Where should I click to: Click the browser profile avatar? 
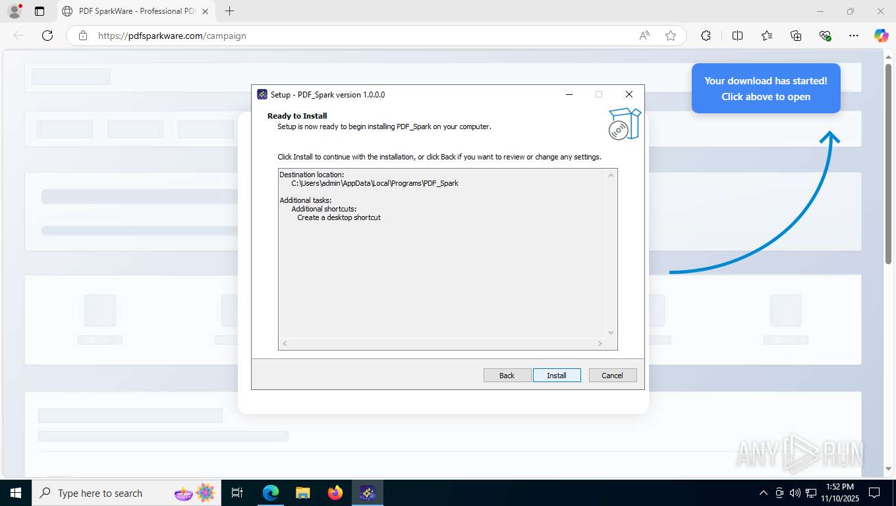[14, 11]
